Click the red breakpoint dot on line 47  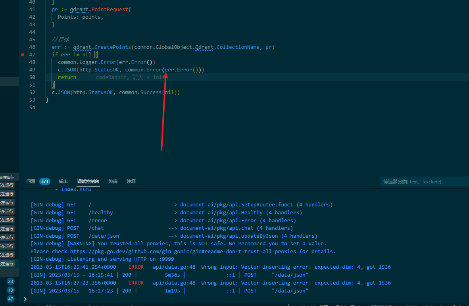pos(23,55)
